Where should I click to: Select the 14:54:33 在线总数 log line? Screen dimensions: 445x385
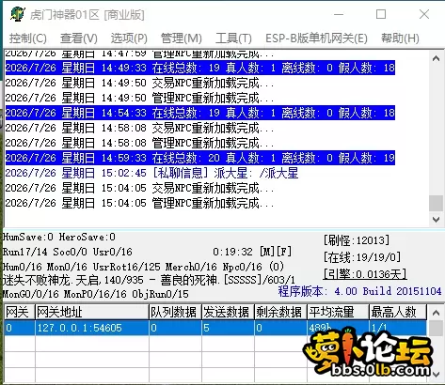[x=200, y=113]
